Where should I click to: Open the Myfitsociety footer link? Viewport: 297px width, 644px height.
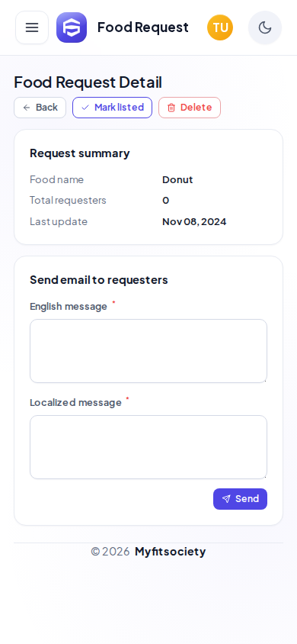click(170, 552)
